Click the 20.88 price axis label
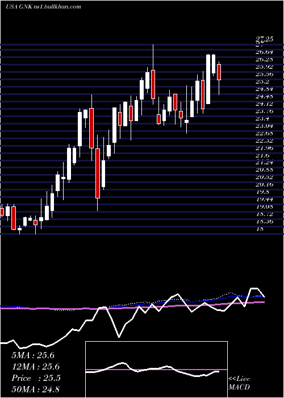Image resolution: width=284 pixels, height=398 pixels. click(264, 170)
